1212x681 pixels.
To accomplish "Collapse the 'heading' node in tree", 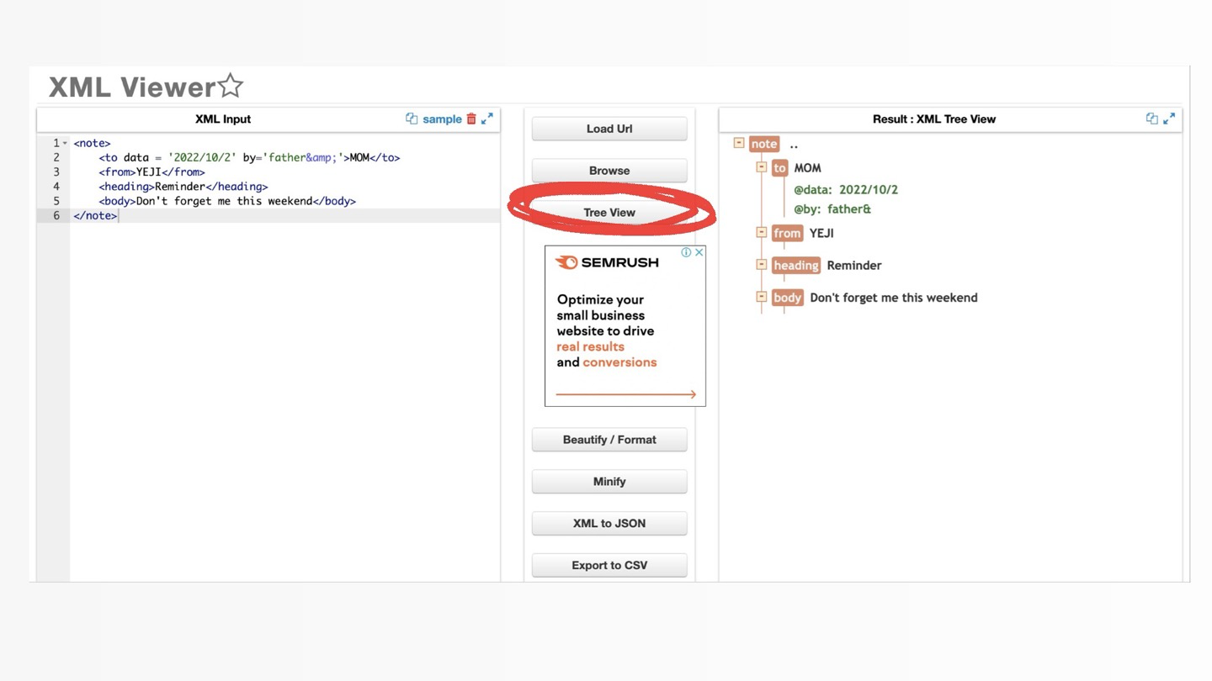I will pyautogui.click(x=762, y=264).
